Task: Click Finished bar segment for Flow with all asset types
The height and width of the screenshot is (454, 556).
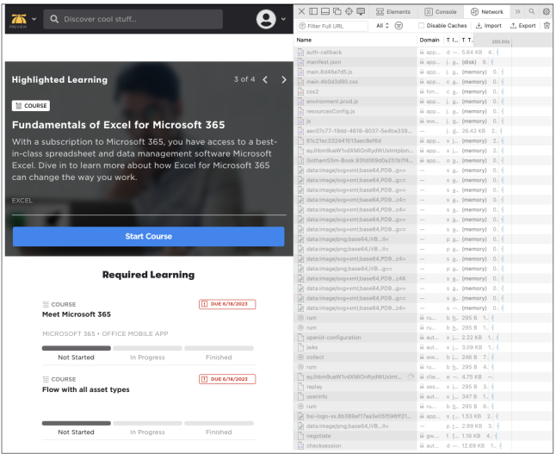Action: pos(219,423)
